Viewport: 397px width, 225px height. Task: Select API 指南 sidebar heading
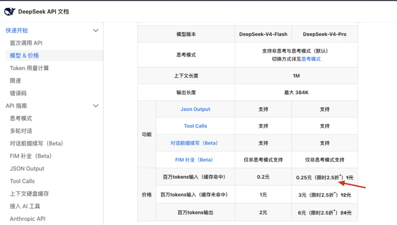click(16, 106)
